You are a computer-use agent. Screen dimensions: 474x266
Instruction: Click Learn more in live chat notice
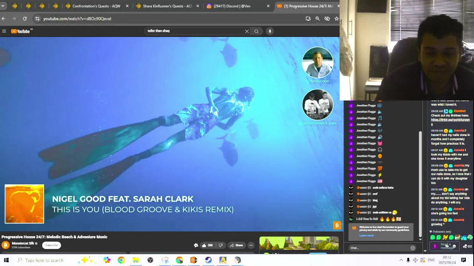(366, 236)
